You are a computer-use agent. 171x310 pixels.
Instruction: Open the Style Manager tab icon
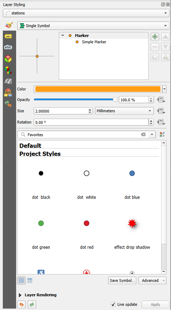pyautogui.click(x=8, y=93)
